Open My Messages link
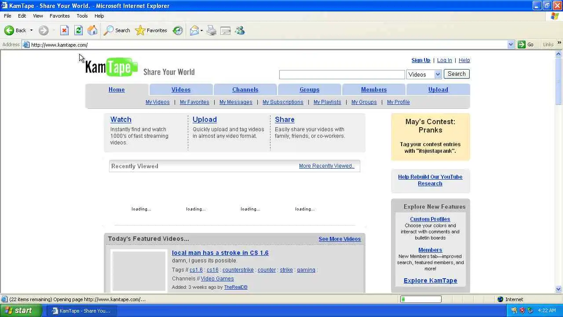The width and height of the screenshot is (563, 317). click(x=236, y=102)
